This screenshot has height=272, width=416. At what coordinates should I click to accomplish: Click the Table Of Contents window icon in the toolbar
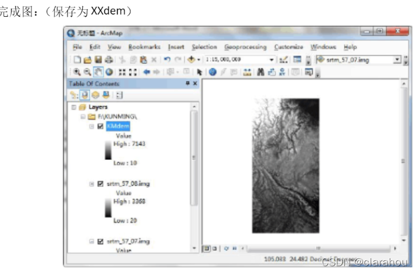(297, 59)
